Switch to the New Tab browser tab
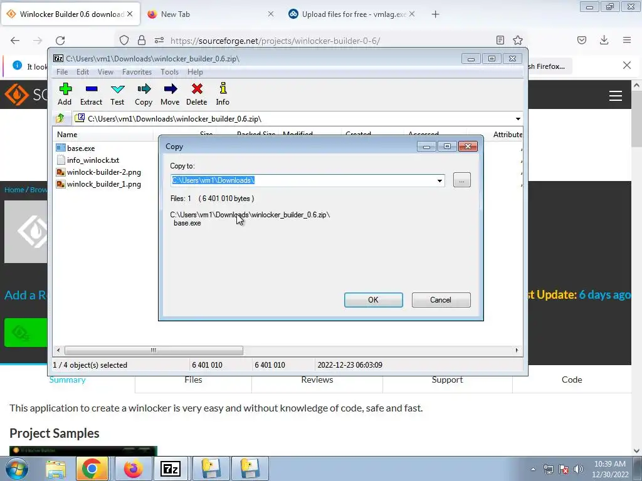The image size is (642, 481). pos(211,14)
